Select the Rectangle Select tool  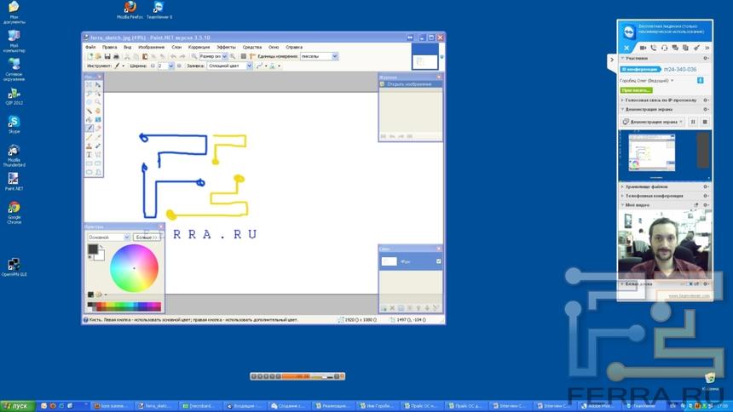coord(89,85)
